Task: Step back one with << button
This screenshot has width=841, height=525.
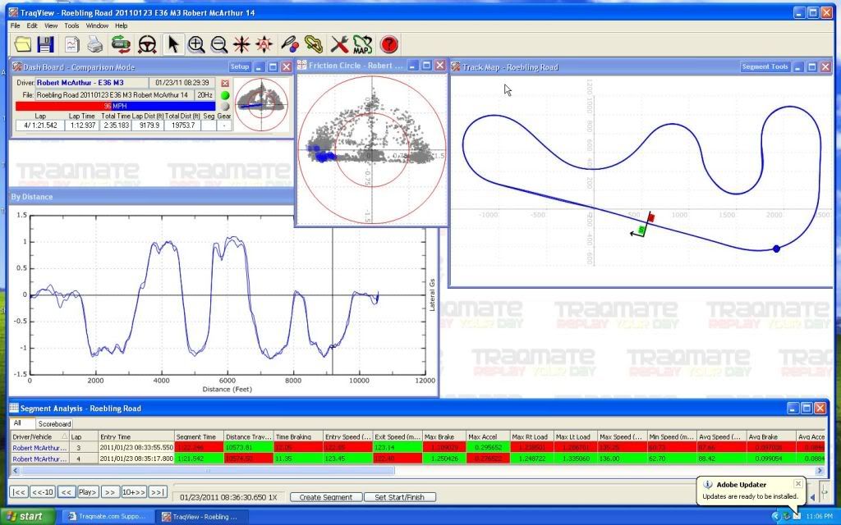Action: (x=66, y=492)
